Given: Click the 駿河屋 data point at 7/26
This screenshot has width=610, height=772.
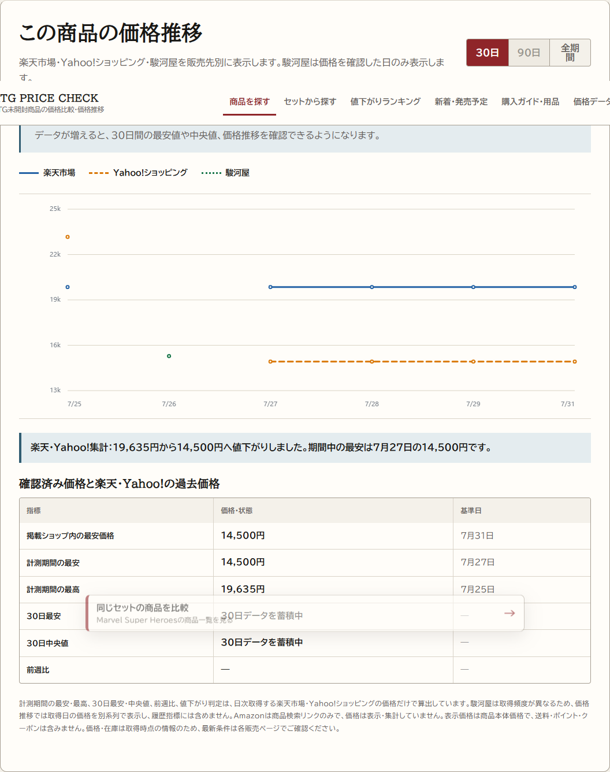Looking at the screenshot, I should point(169,356).
